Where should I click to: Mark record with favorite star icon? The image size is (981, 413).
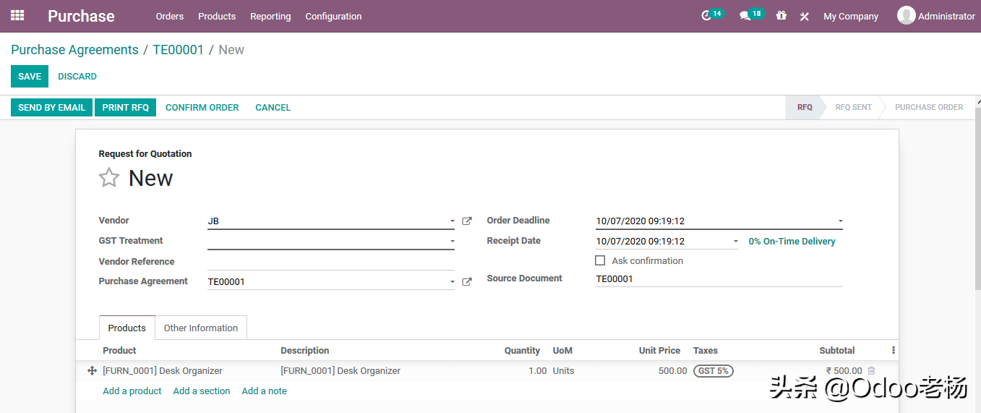109,178
